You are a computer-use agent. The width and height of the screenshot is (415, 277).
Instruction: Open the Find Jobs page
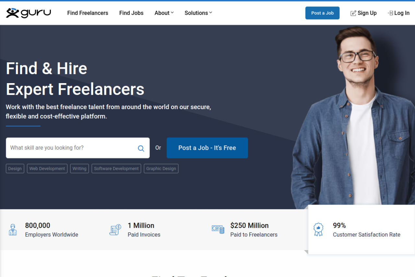pyautogui.click(x=131, y=13)
